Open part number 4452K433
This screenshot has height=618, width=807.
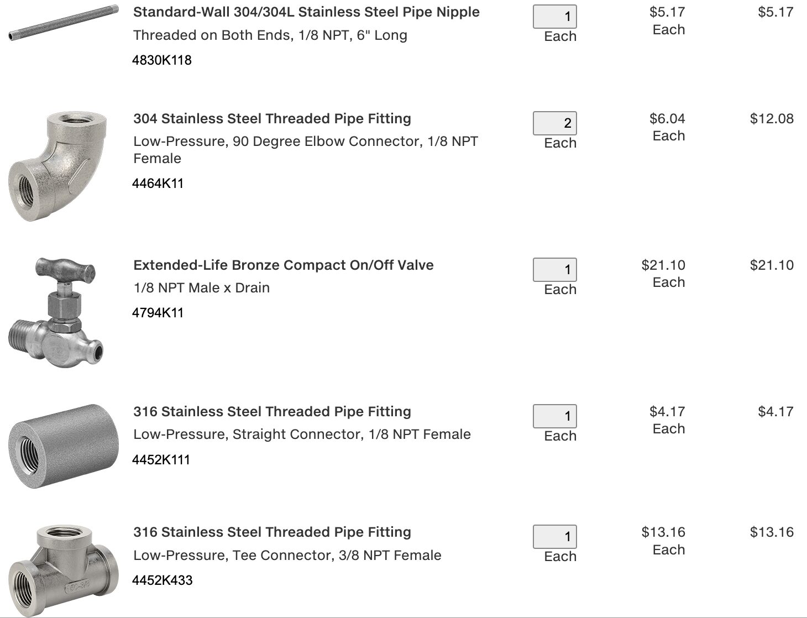(x=163, y=580)
